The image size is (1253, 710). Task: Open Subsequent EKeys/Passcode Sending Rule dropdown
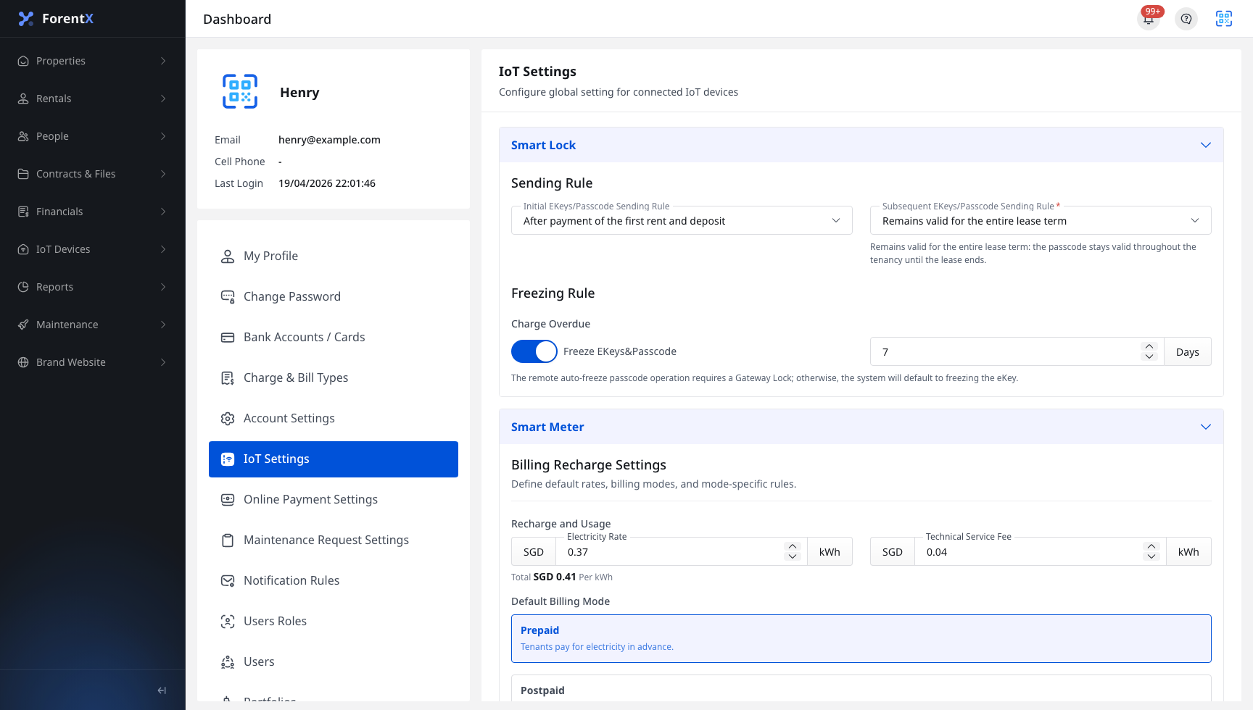(1041, 220)
